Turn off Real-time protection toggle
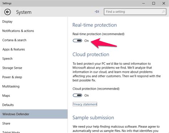169x133 pixels. pos(77,41)
